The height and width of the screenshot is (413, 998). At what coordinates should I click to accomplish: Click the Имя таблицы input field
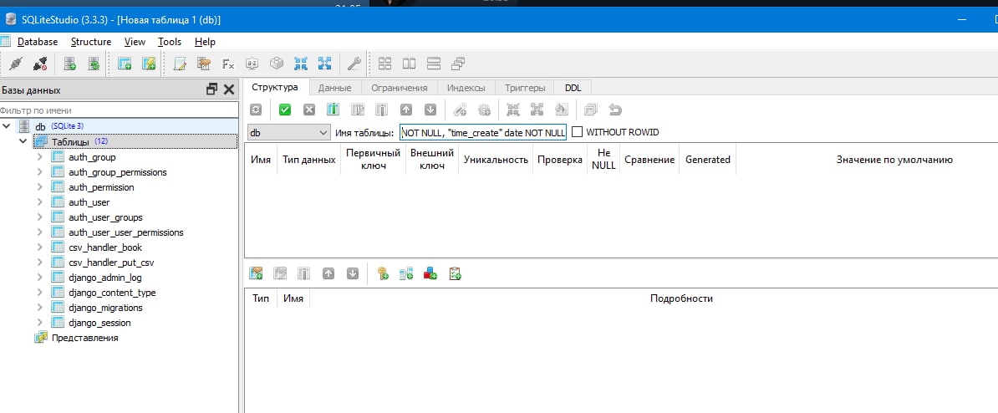pyautogui.click(x=483, y=132)
